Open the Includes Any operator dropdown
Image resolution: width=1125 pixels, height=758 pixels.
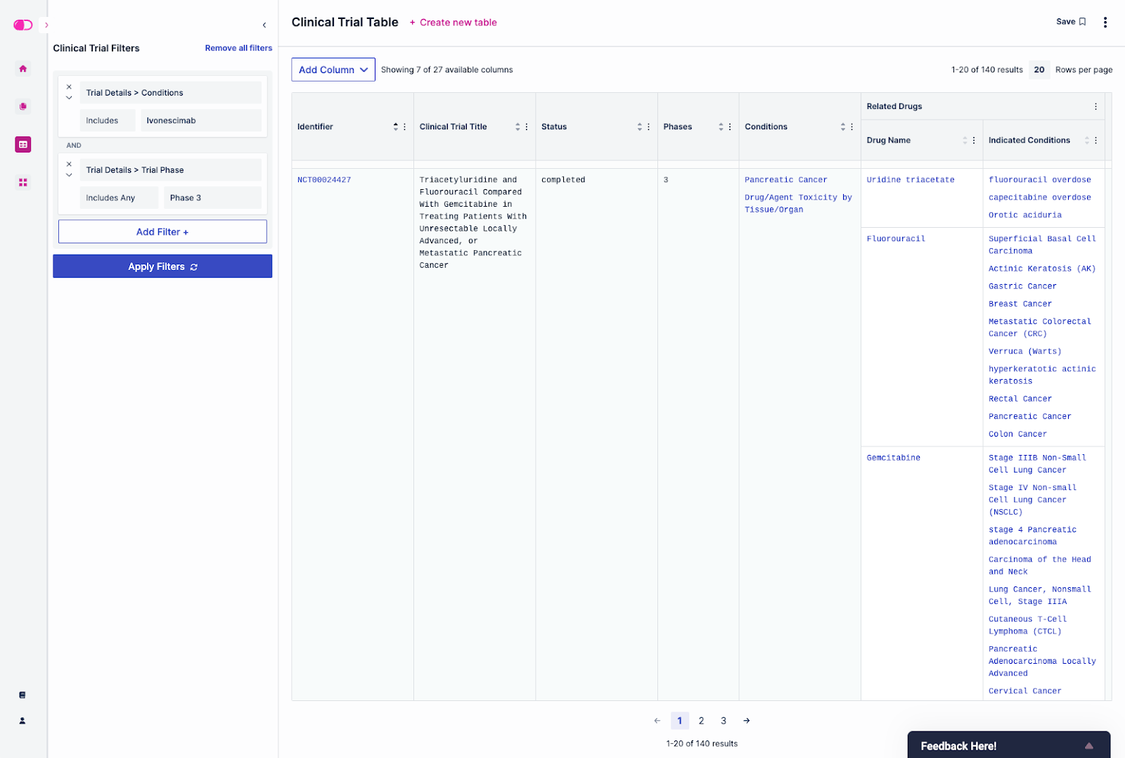(x=118, y=198)
